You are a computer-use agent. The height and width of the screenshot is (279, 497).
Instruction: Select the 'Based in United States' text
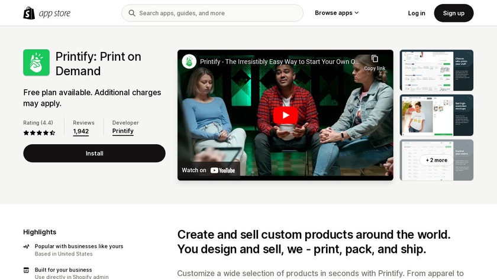(64, 254)
